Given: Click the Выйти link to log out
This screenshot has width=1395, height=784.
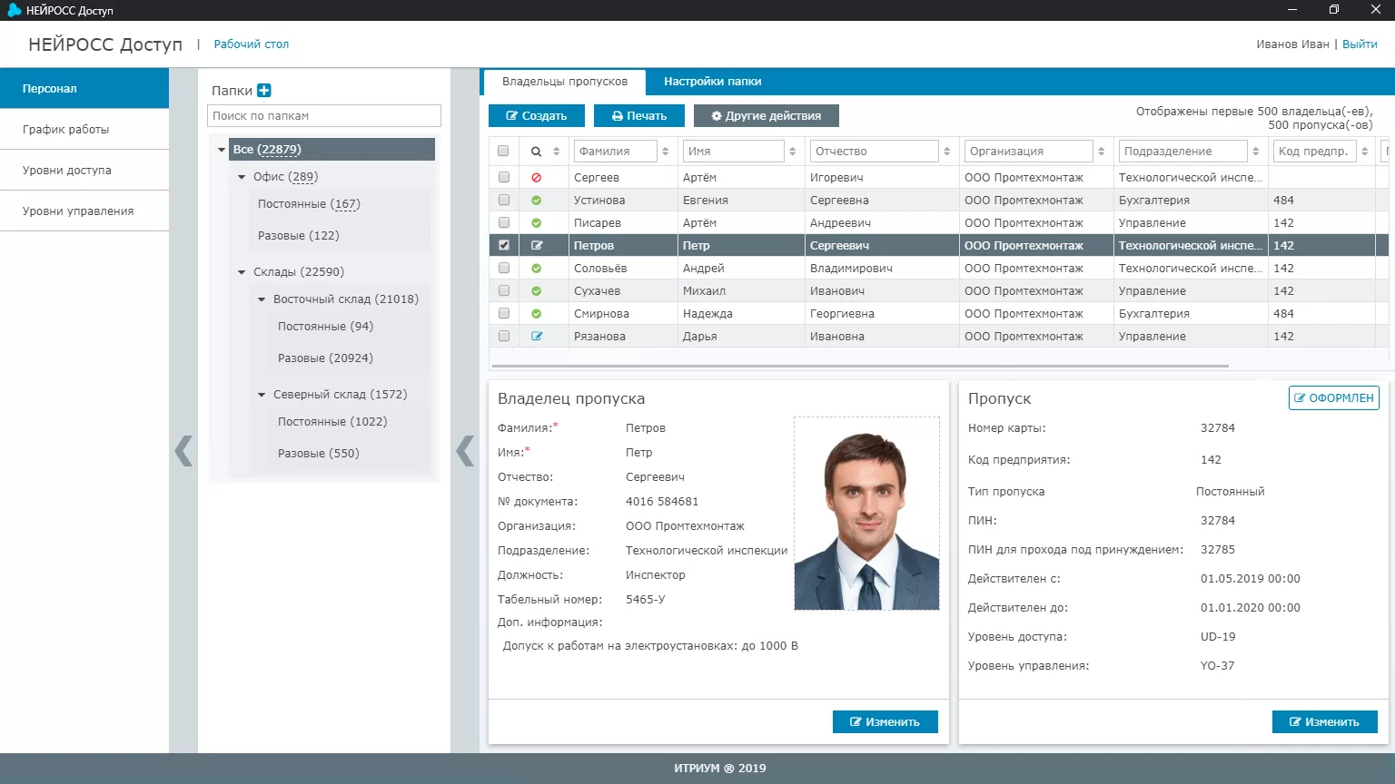Looking at the screenshot, I should pyautogui.click(x=1360, y=43).
